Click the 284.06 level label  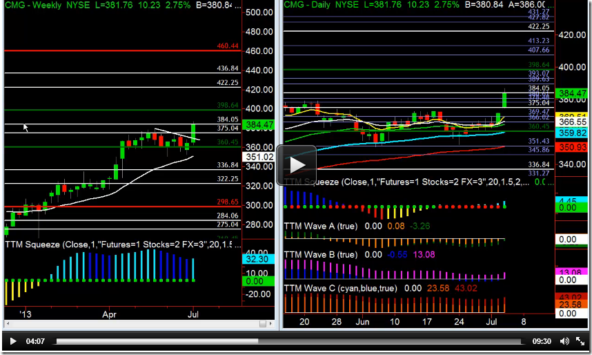tap(228, 215)
